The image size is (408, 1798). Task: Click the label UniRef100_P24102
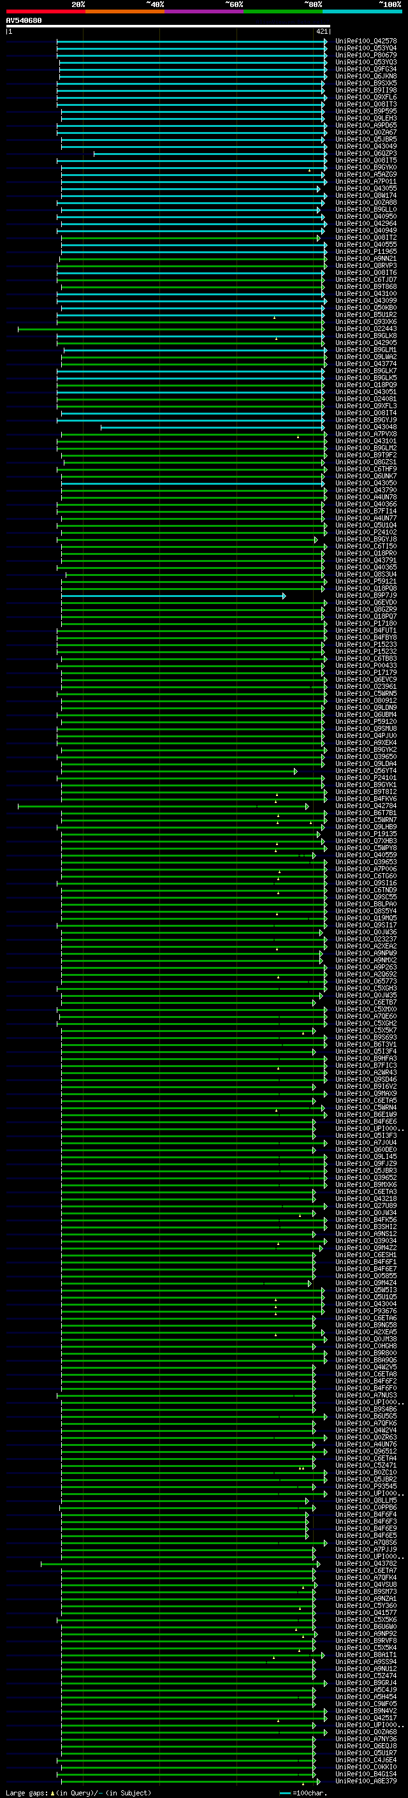click(366, 532)
